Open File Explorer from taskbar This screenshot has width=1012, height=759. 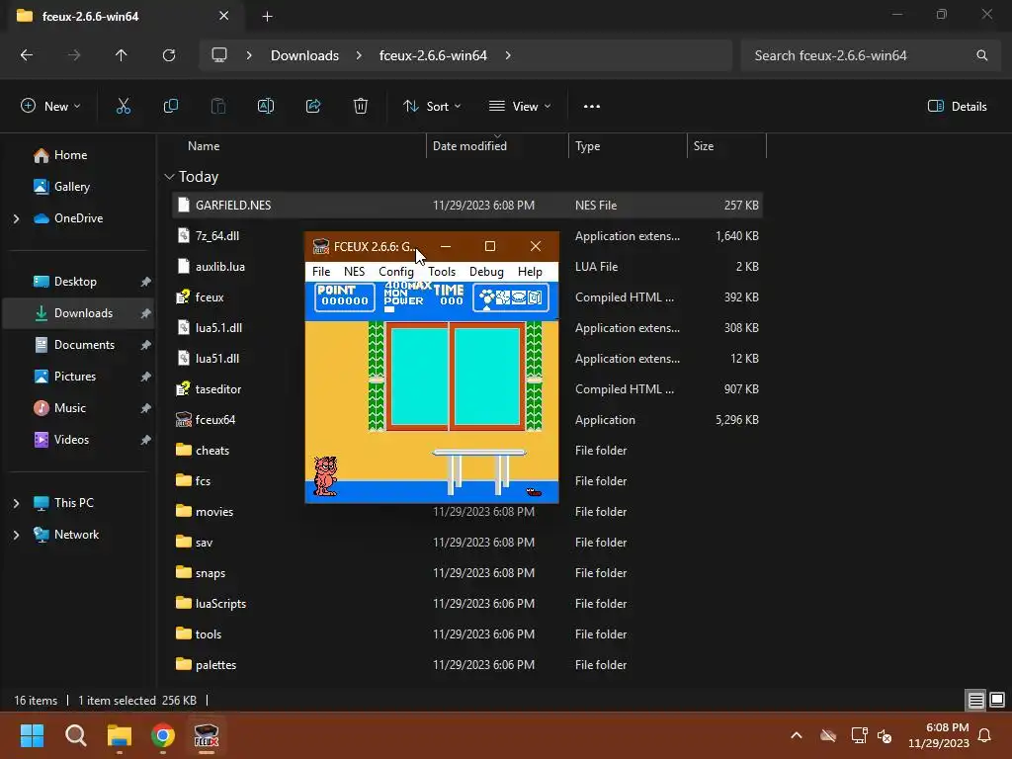point(120,735)
